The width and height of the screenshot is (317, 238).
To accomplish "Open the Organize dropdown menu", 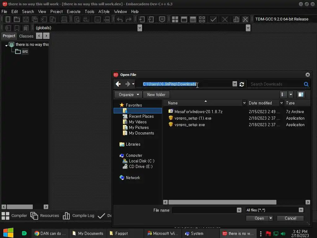I will (x=128, y=95).
